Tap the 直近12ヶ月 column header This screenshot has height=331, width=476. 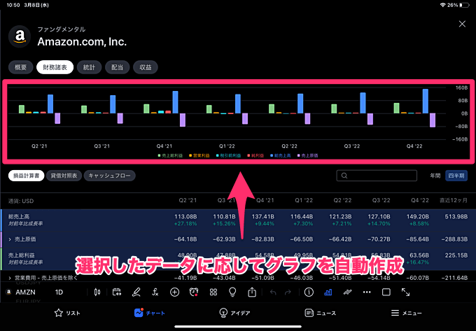(454, 201)
